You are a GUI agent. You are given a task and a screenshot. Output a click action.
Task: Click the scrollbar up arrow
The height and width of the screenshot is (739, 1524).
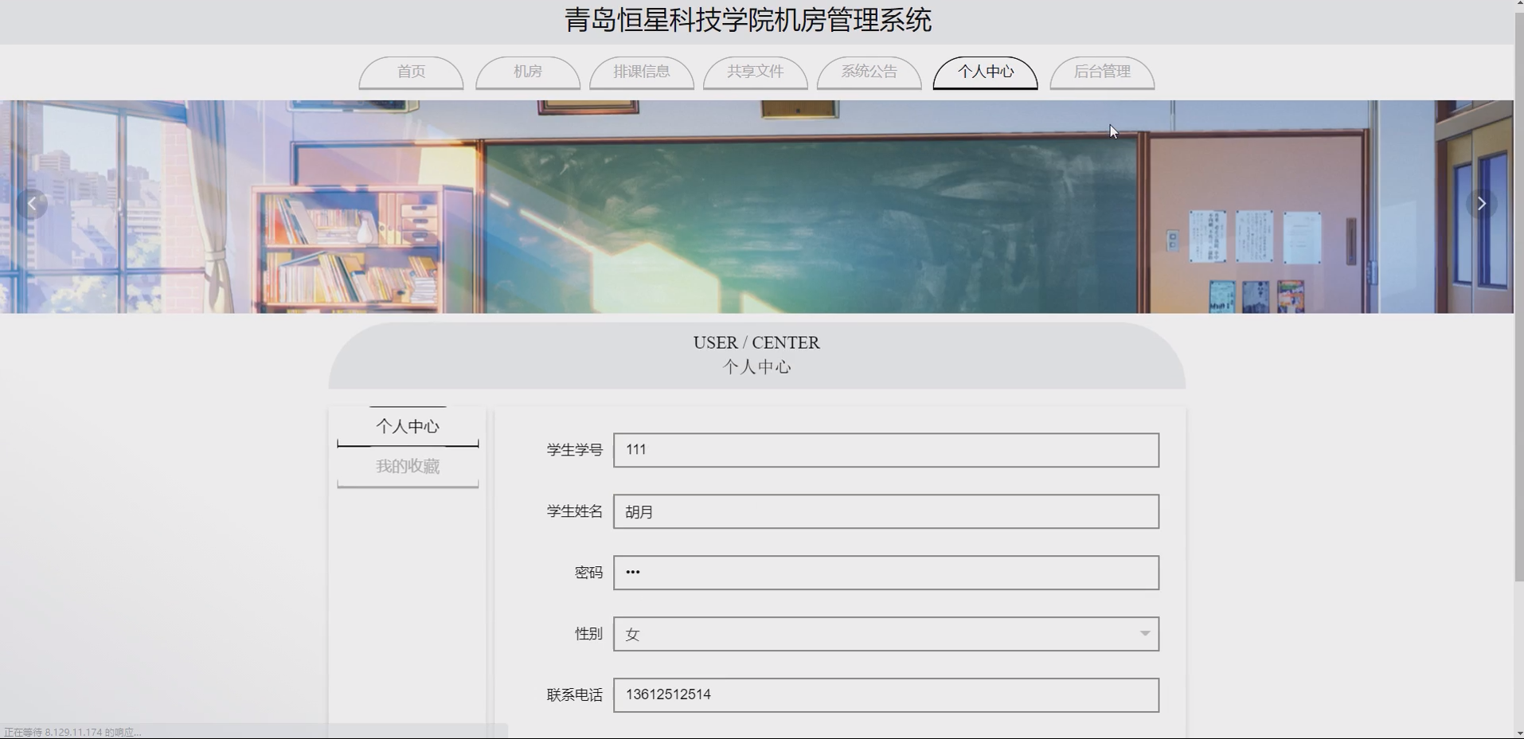tap(1518, 5)
